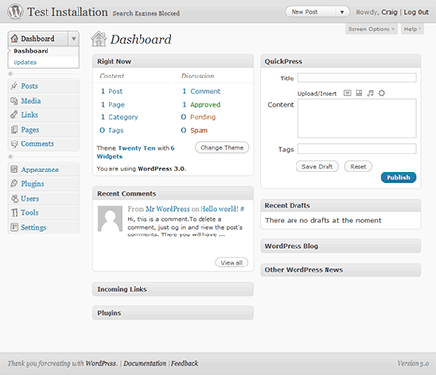
Task: Open the Screen Options panel
Action: [371, 29]
